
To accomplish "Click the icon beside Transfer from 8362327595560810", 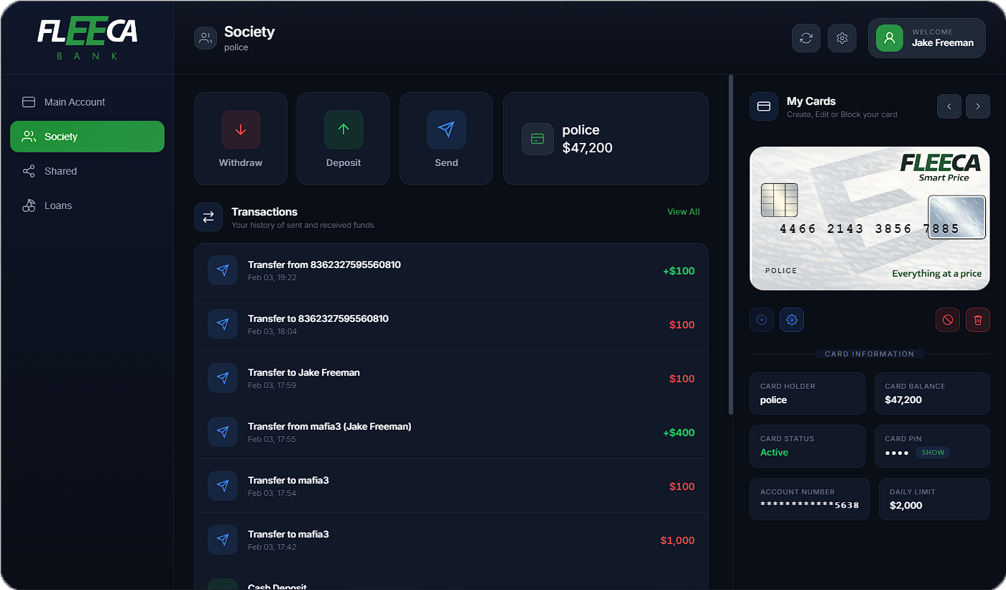I will pyautogui.click(x=223, y=270).
